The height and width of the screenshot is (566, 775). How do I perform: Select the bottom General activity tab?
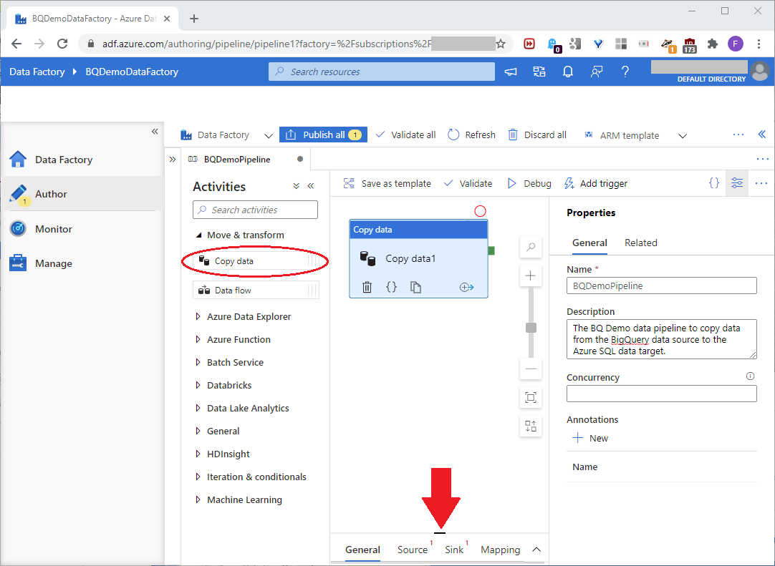point(362,550)
